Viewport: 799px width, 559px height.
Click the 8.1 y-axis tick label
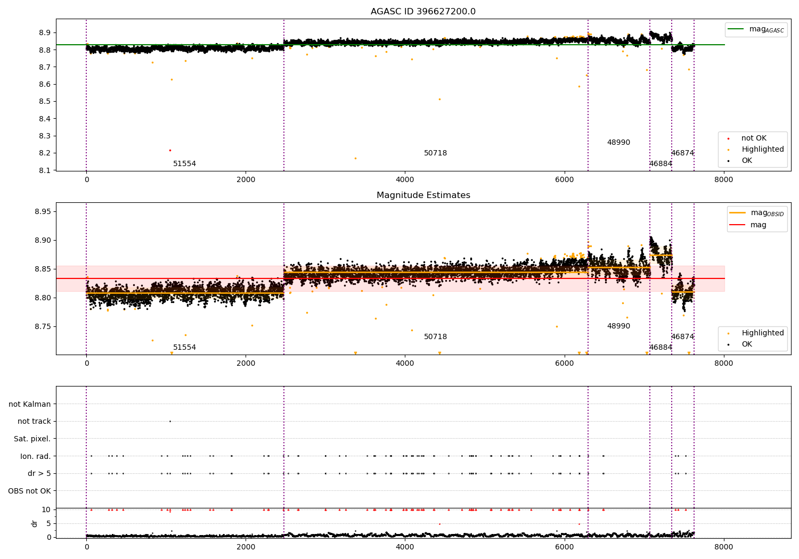(45, 170)
